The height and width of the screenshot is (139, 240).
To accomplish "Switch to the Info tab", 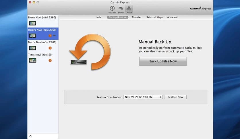I will point(98,17).
